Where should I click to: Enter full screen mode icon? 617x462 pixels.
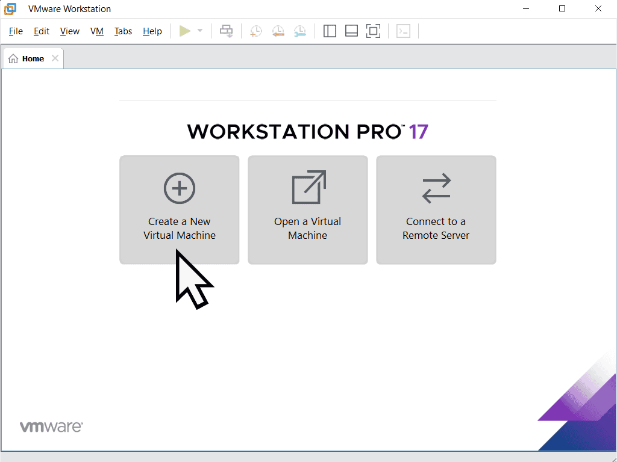tap(373, 31)
